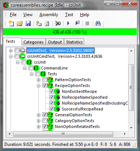Image resolution: width=140 pixels, height=151 pixels.
Task: Click the horizontal scroll-right arrow
Action: [x=125, y=134]
